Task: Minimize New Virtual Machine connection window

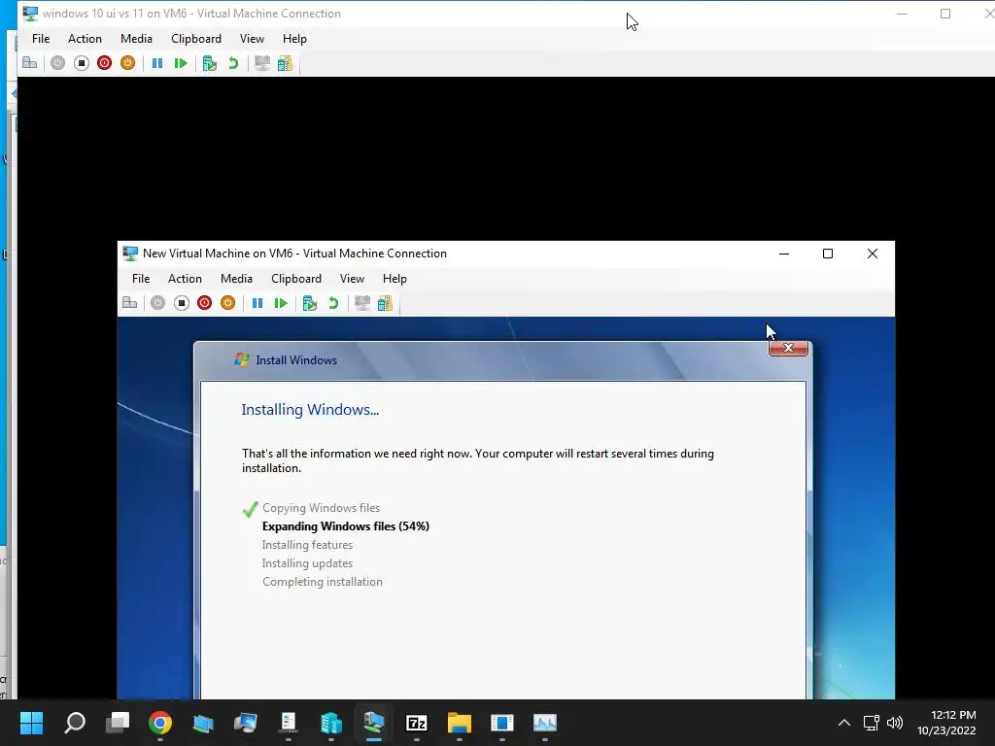Action: click(784, 254)
